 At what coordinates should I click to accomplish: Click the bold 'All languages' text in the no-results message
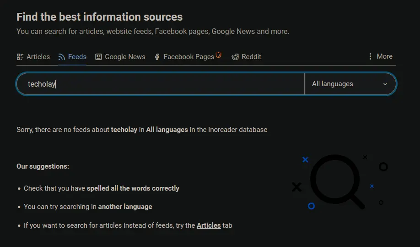(x=167, y=130)
